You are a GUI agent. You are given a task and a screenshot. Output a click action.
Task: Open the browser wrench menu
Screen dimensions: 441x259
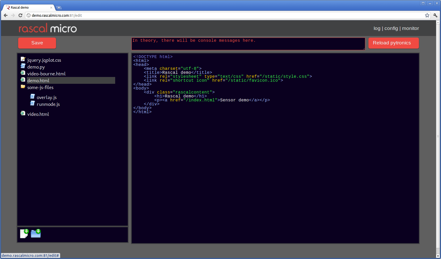tap(435, 15)
